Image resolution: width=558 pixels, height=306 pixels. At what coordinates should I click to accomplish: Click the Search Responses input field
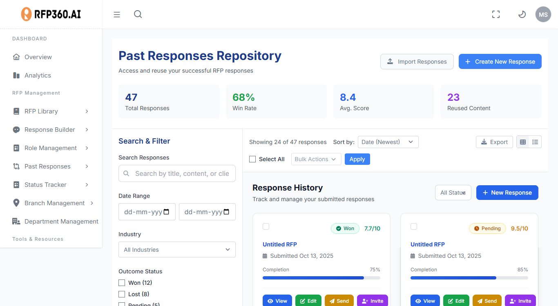(177, 173)
